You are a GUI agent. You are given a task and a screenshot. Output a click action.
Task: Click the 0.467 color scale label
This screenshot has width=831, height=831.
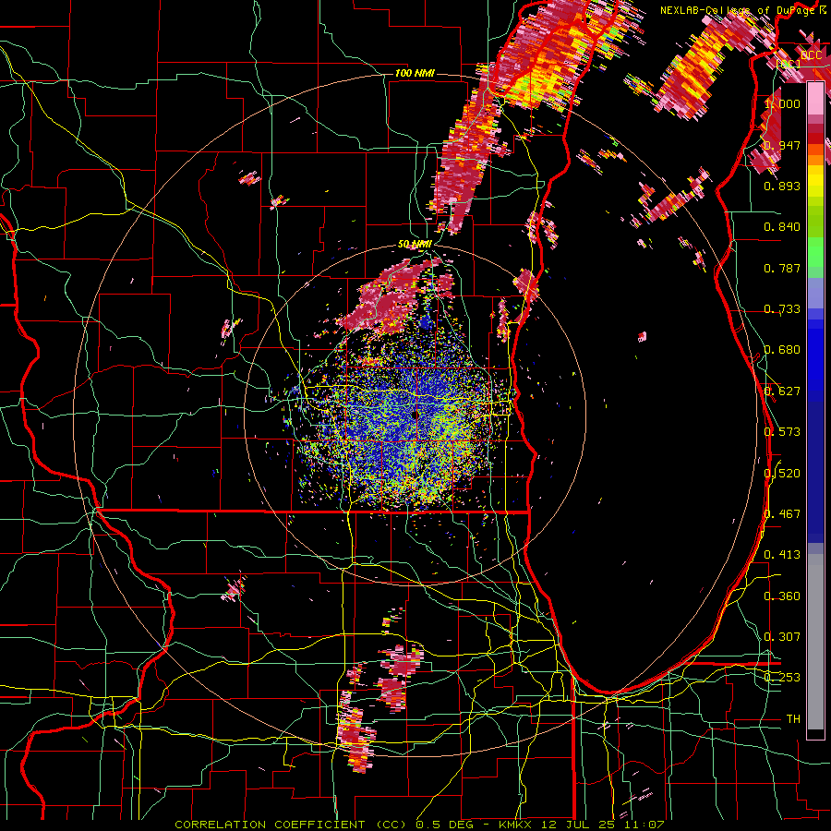(782, 514)
